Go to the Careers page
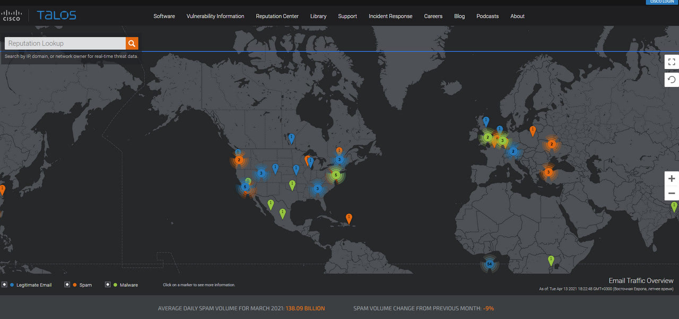 [433, 16]
